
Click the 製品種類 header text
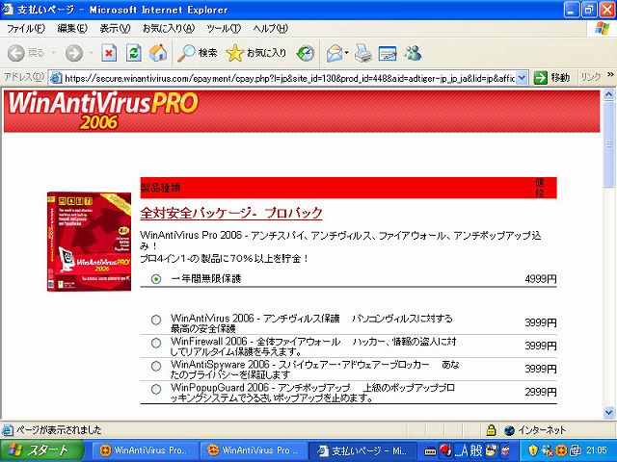[x=161, y=188]
